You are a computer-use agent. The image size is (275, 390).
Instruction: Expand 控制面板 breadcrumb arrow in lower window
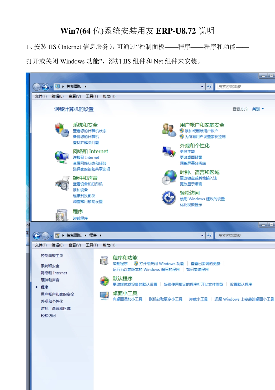click(85, 235)
